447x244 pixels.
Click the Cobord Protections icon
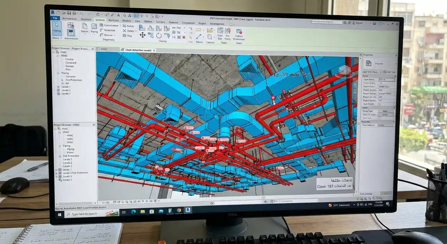click(x=239, y=32)
